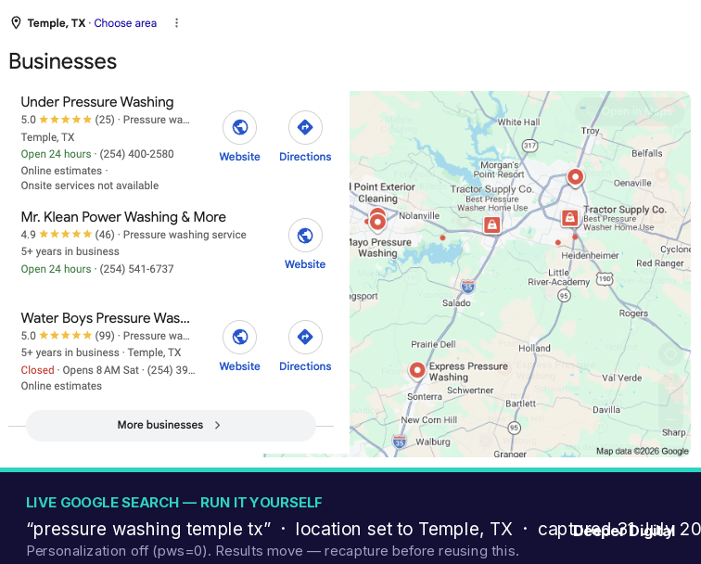
Task: Open the Under Pressure Washing listing title
Action: coord(97,102)
